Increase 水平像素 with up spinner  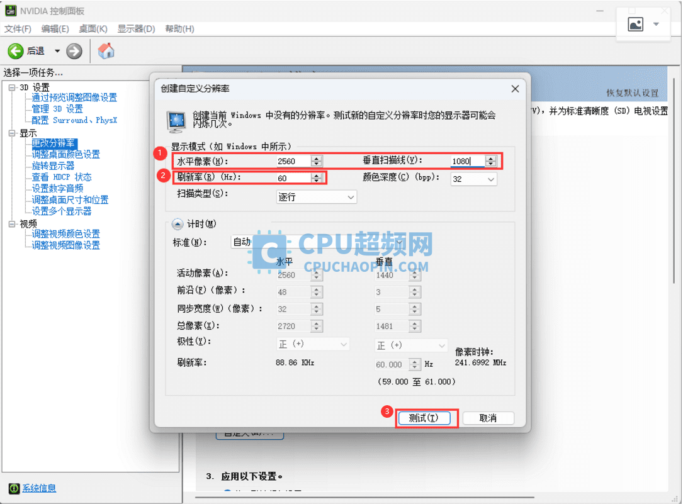click(317, 159)
